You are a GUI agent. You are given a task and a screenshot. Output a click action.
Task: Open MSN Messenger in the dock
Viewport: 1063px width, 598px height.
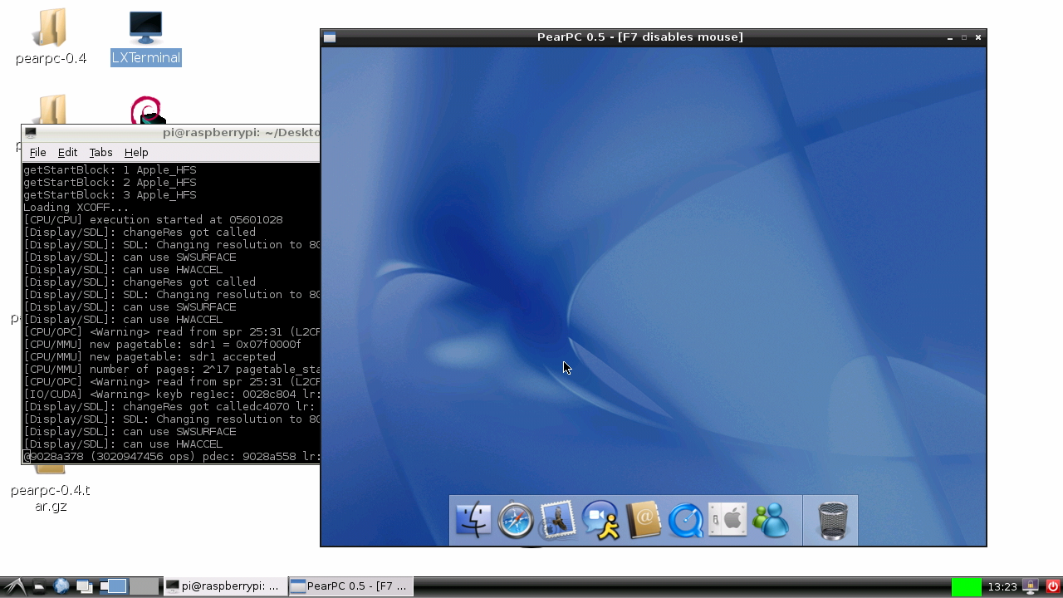(x=771, y=521)
